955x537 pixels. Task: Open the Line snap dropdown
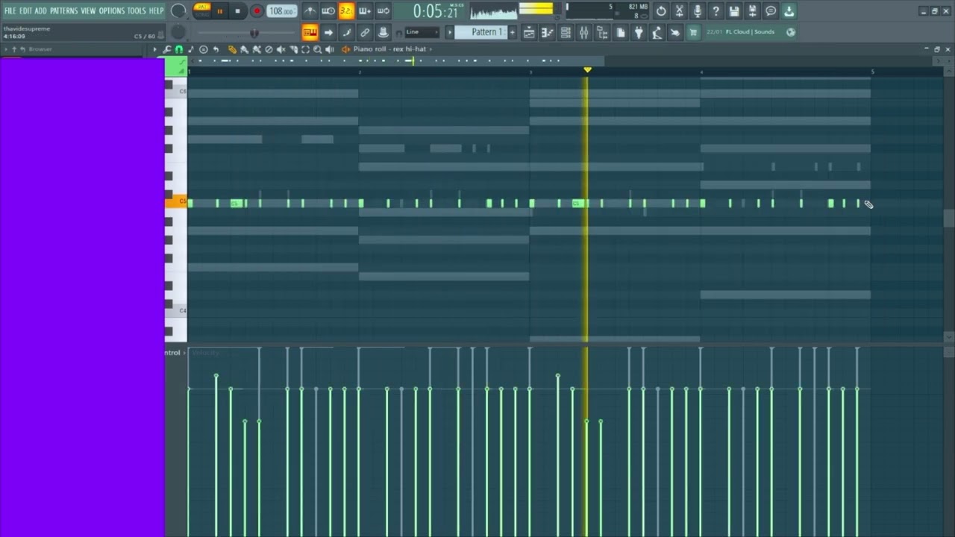421,32
